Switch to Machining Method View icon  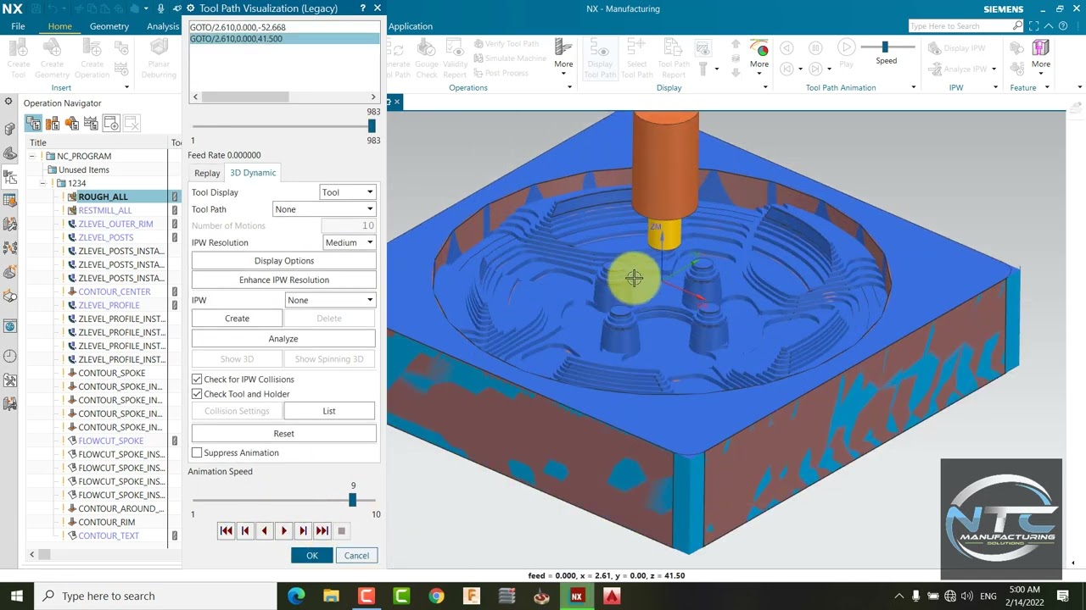pos(92,124)
